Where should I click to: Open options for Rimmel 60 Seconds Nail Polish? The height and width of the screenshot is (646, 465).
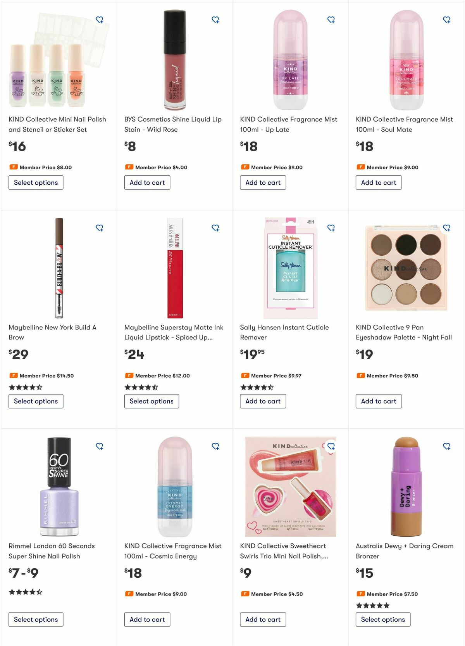pyautogui.click(x=36, y=619)
